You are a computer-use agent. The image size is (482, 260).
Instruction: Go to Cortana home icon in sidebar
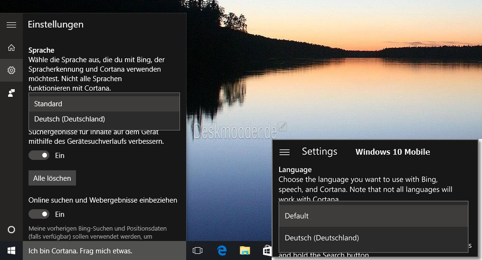click(x=11, y=47)
